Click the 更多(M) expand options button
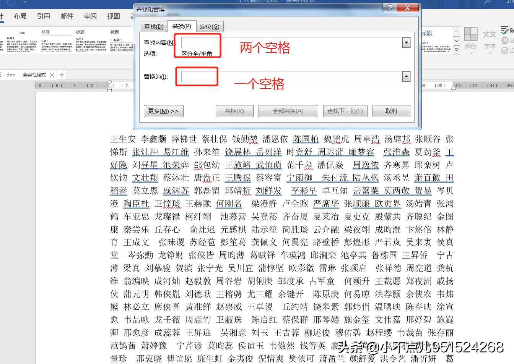This screenshot has width=514, height=364. pos(164,111)
